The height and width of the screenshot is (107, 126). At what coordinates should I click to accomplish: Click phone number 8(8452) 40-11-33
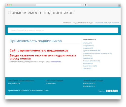tap(89, 86)
